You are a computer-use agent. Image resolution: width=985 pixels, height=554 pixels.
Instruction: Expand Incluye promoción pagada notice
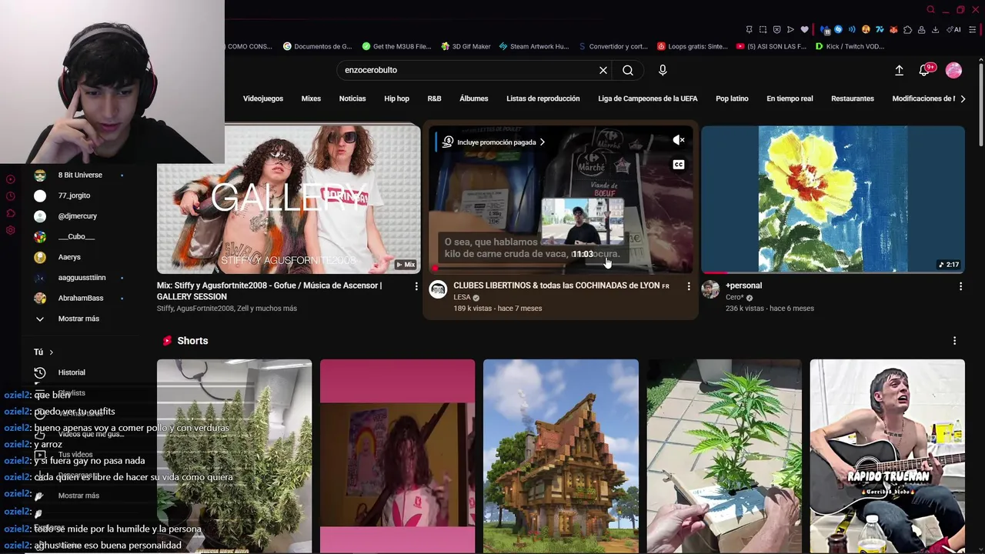point(492,142)
